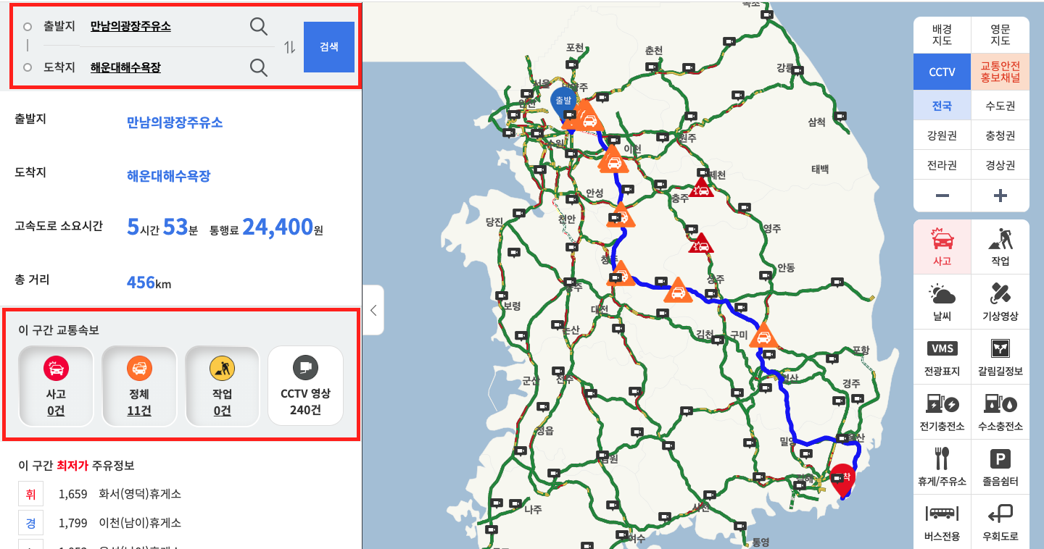The height and width of the screenshot is (549, 1044).
Task: Select the 경상권 region view
Action: [x=1000, y=165]
